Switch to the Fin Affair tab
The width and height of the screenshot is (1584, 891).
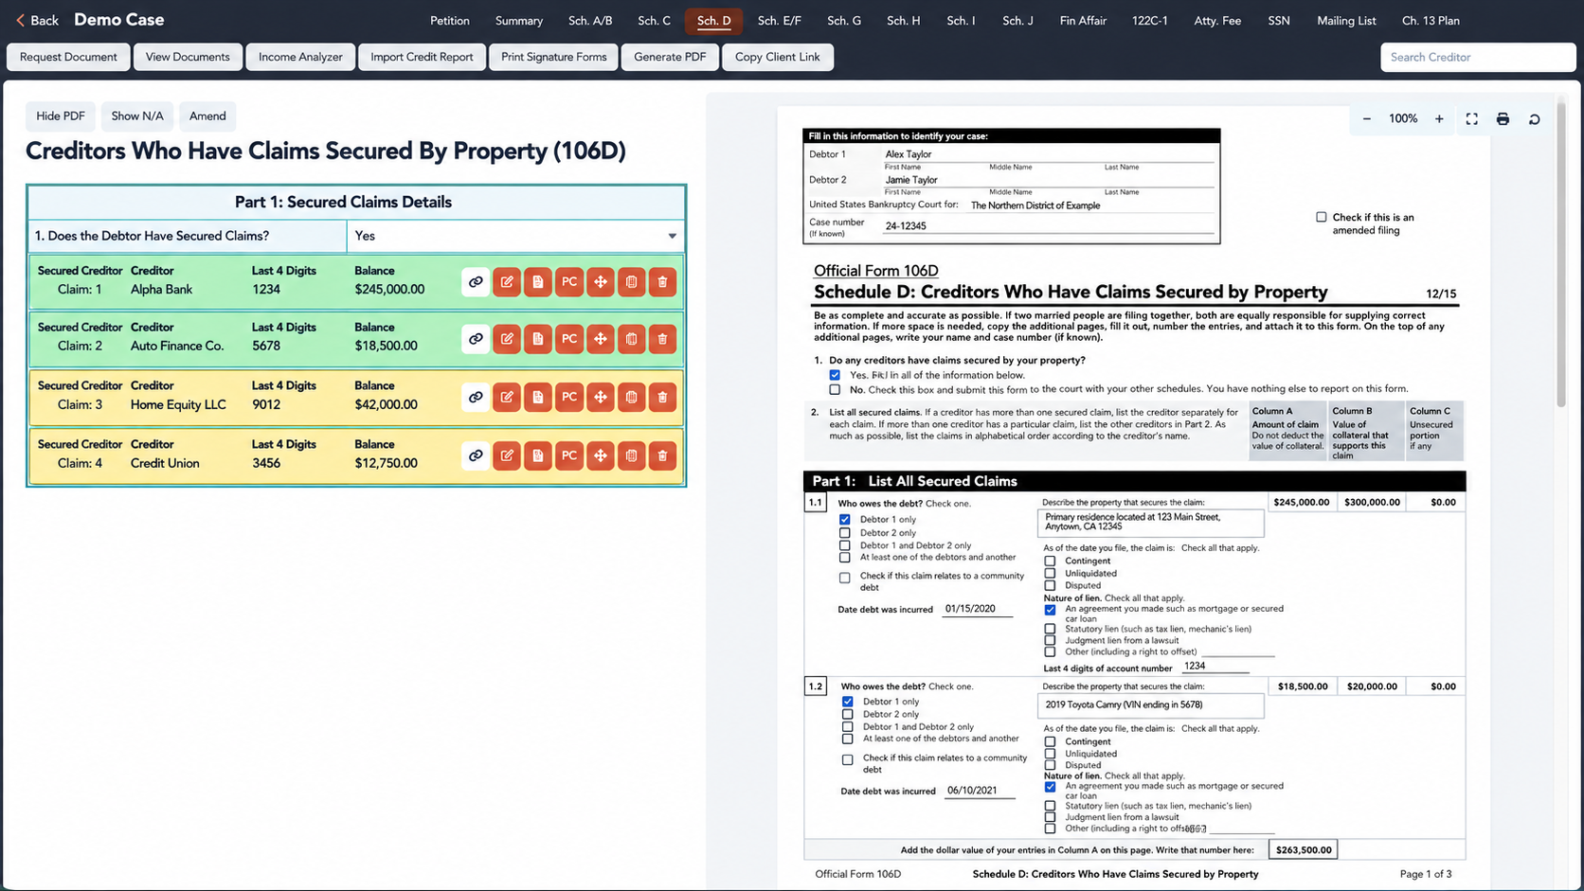(x=1083, y=20)
